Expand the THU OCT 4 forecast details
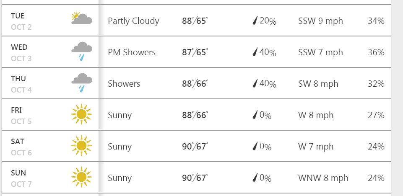 pyautogui.click(x=196, y=83)
